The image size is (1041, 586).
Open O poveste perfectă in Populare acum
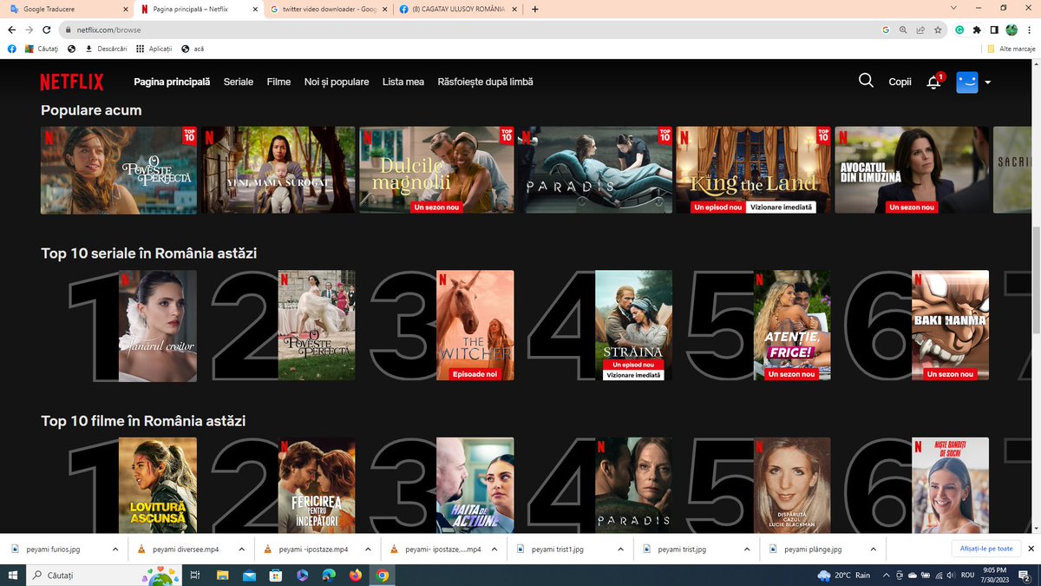tap(119, 170)
